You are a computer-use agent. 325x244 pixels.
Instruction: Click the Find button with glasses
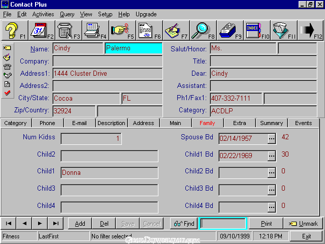(x=184, y=224)
